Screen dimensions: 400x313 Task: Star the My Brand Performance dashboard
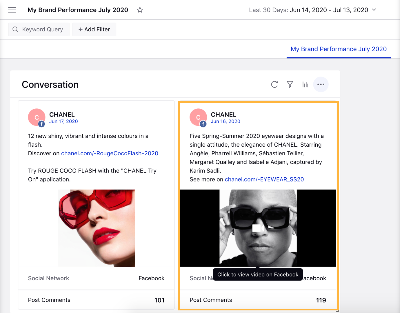[140, 10]
